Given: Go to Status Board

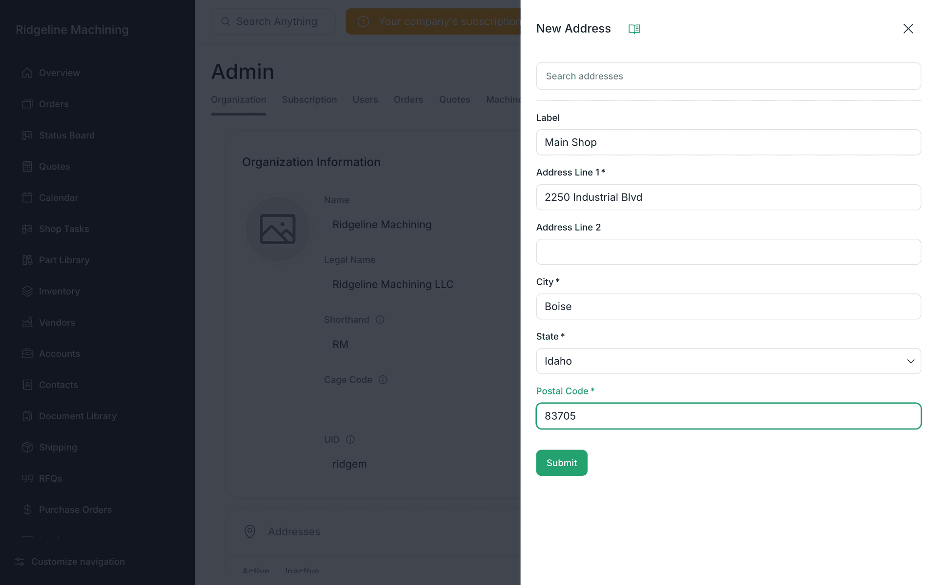Looking at the screenshot, I should [x=58, y=135].
